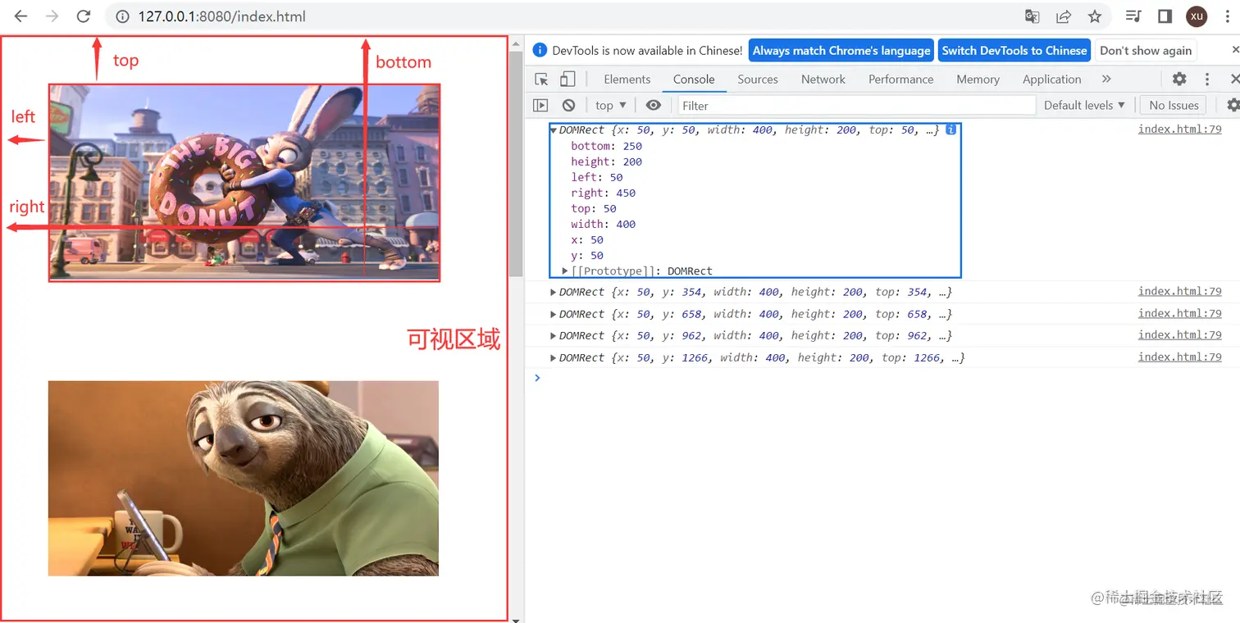This screenshot has height=623, width=1240.
Task: Open the Memory tab
Action: (x=978, y=80)
